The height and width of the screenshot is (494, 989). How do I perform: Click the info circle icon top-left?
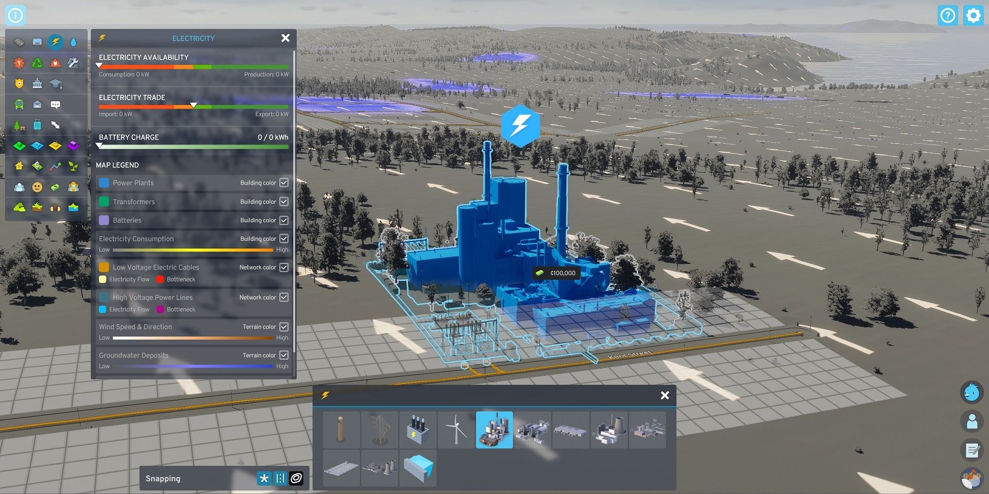click(x=15, y=15)
